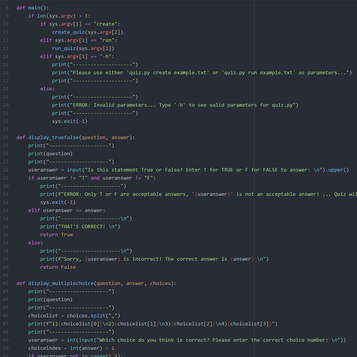Click 'run_quiz' call on line 13
The image size is (357, 357).
[64, 48]
